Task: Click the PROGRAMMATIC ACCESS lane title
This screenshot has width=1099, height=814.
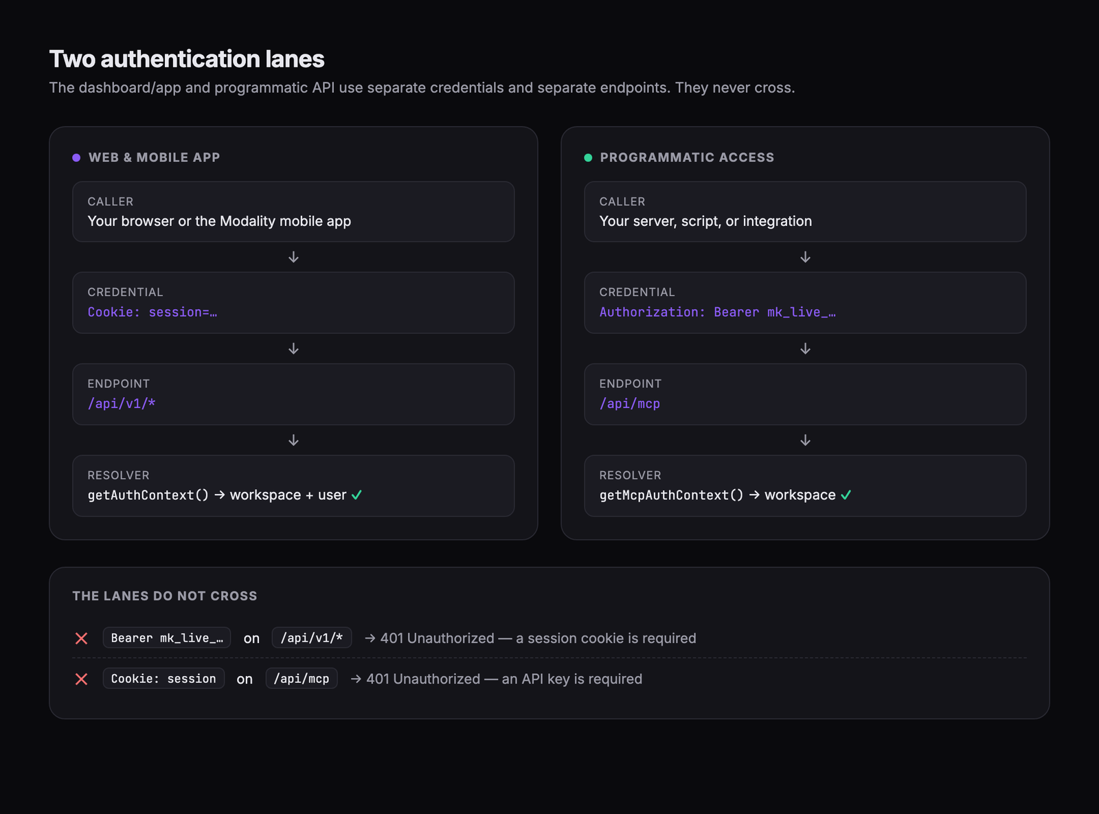Action: coord(687,157)
